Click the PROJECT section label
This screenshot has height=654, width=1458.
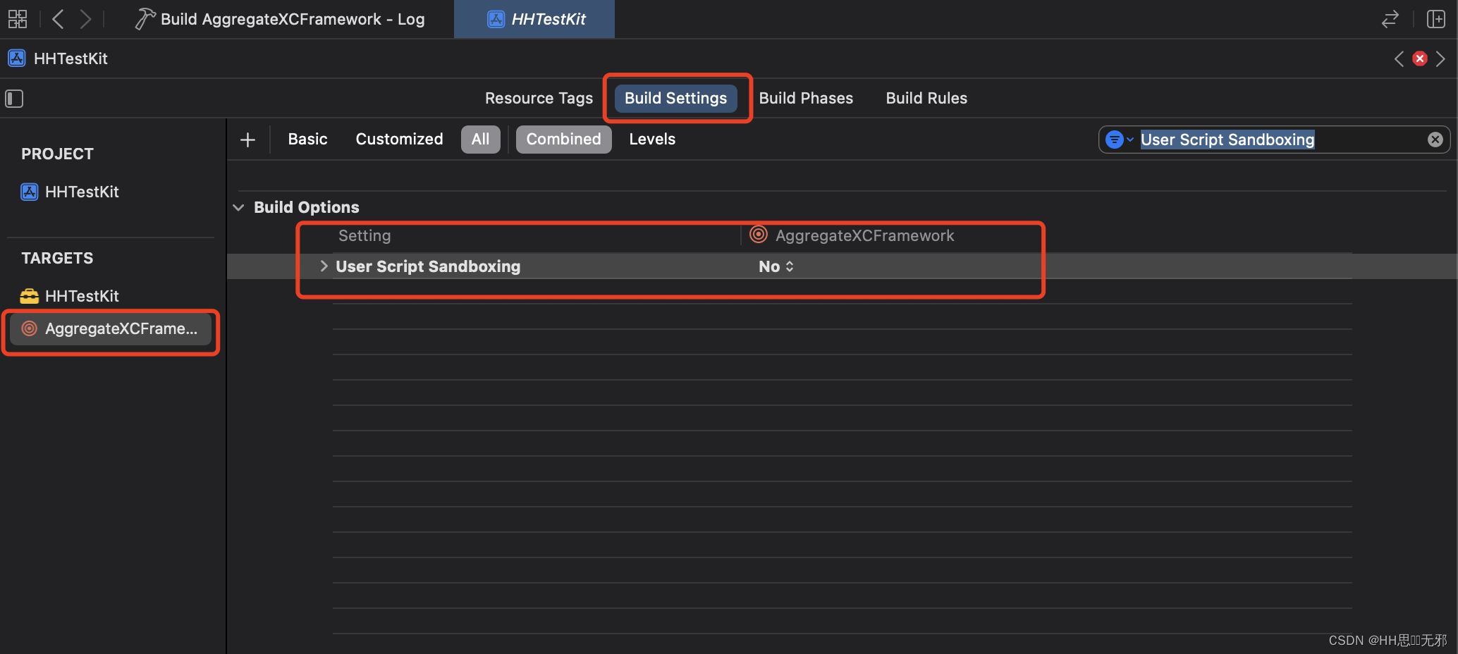coord(57,154)
